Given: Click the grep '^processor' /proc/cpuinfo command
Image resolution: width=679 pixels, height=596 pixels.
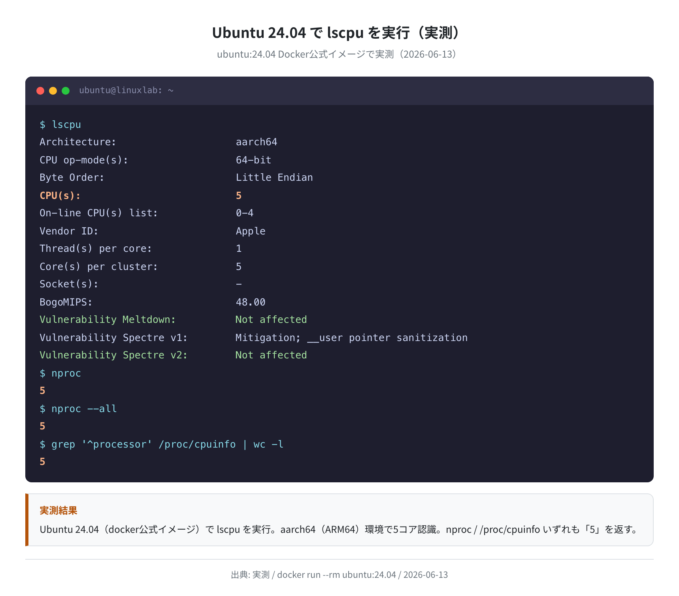Looking at the screenshot, I should [161, 444].
